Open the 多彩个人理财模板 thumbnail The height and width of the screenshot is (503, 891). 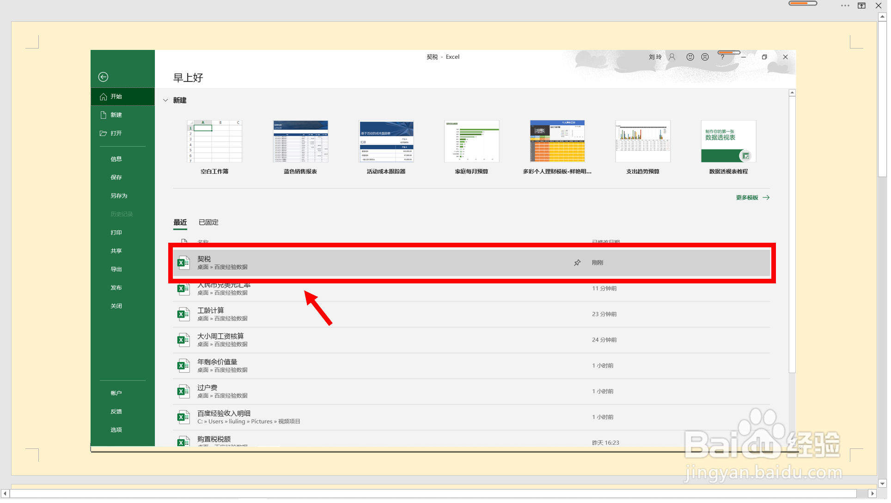[x=560, y=142]
